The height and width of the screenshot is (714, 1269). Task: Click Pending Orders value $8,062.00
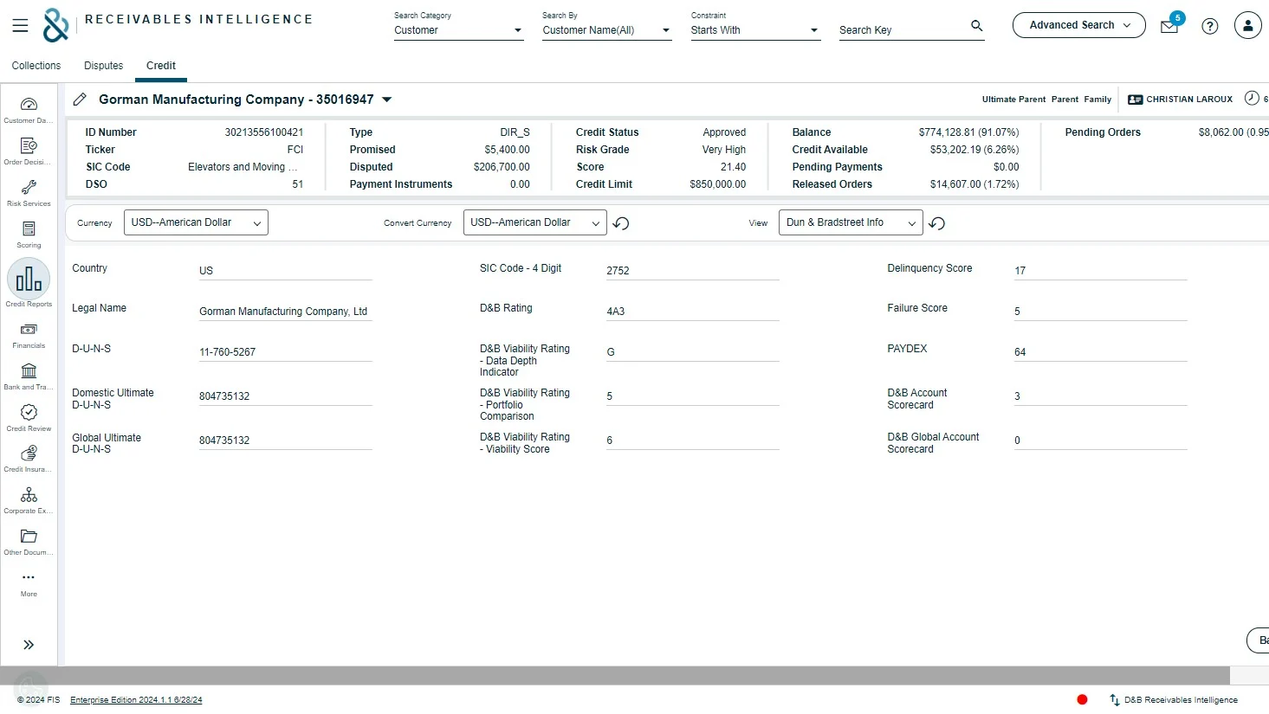pos(1233,132)
